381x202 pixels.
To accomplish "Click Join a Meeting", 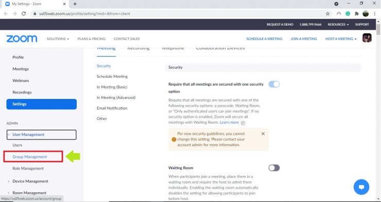I will [304, 38].
